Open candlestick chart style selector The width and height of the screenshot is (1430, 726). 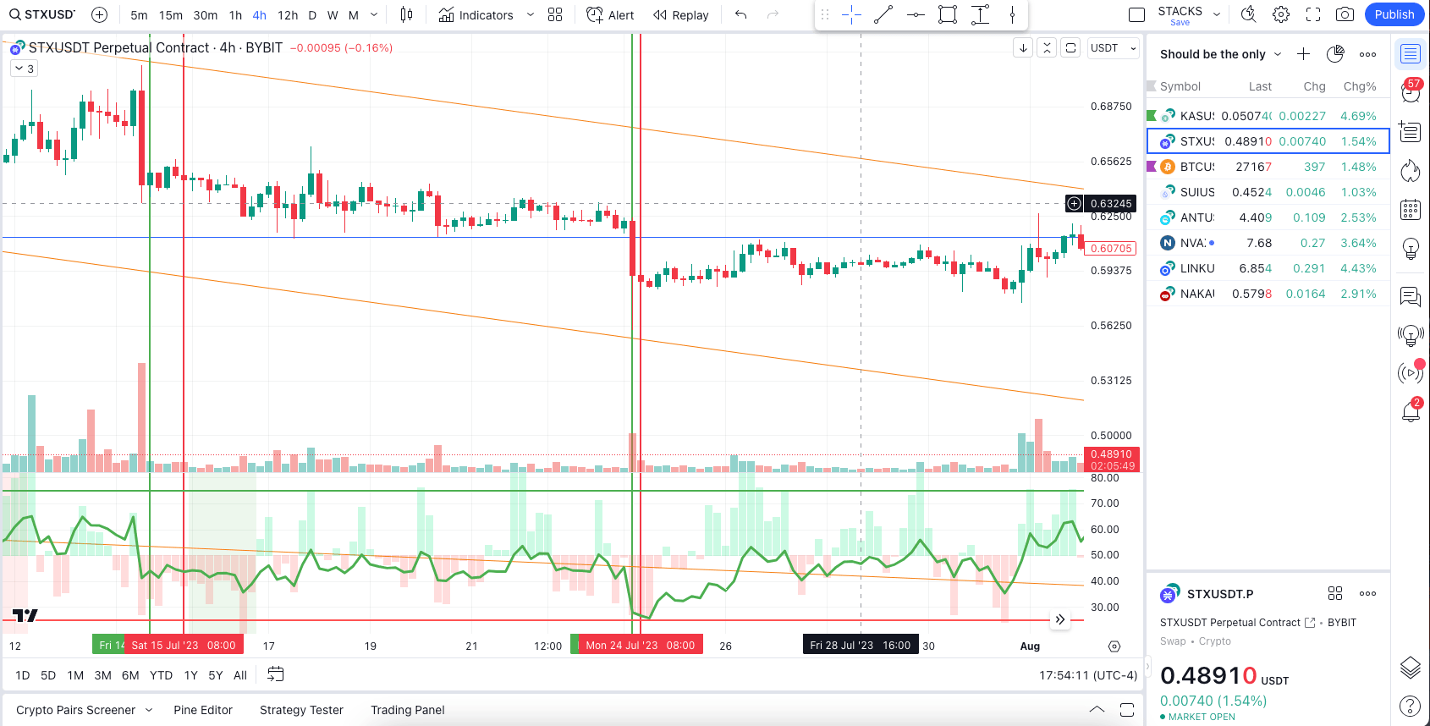[407, 14]
